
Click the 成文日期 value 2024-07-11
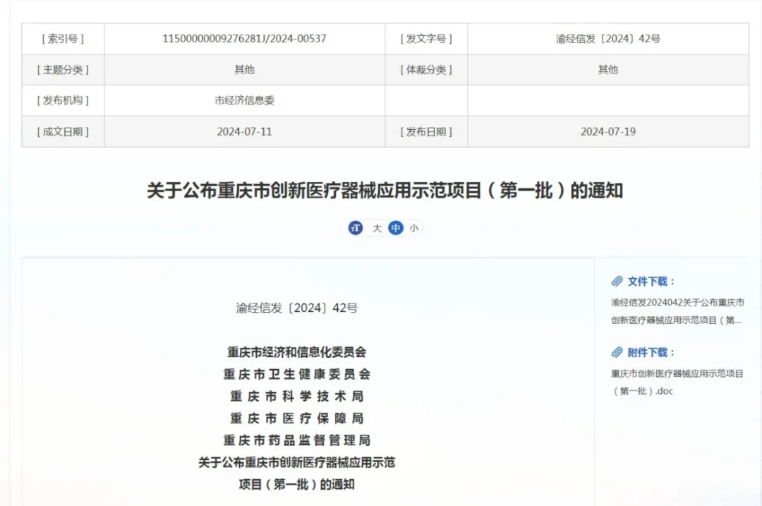(244, 131)
